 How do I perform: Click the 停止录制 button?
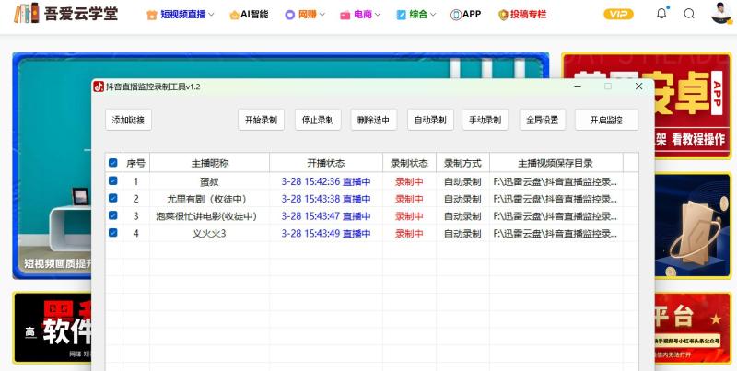pyautogui.click(x=318, y=120)
